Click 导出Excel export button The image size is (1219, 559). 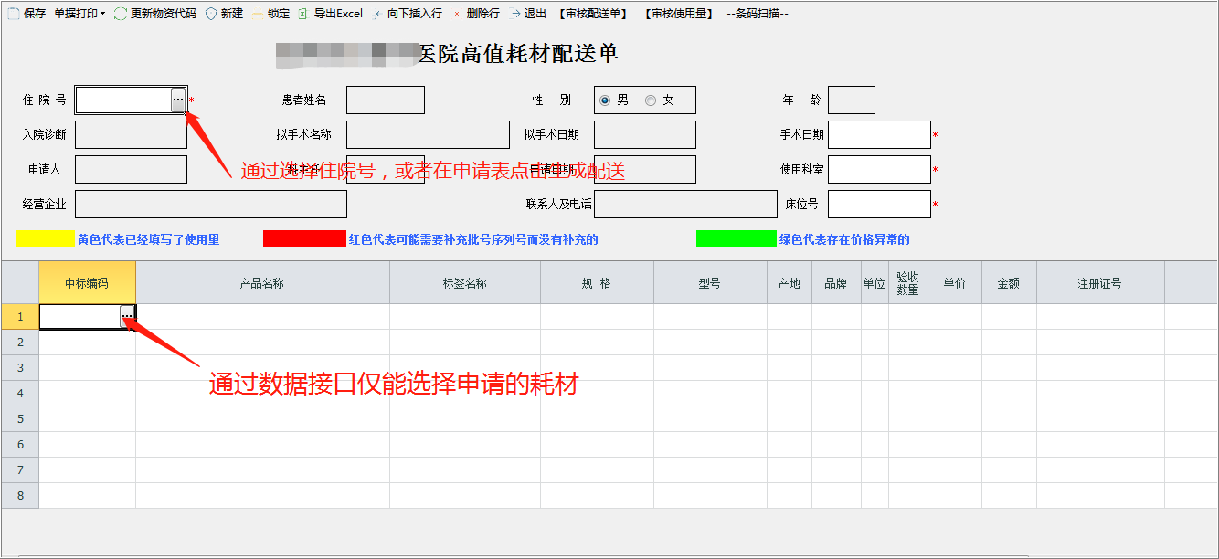[x=330, y=14]
